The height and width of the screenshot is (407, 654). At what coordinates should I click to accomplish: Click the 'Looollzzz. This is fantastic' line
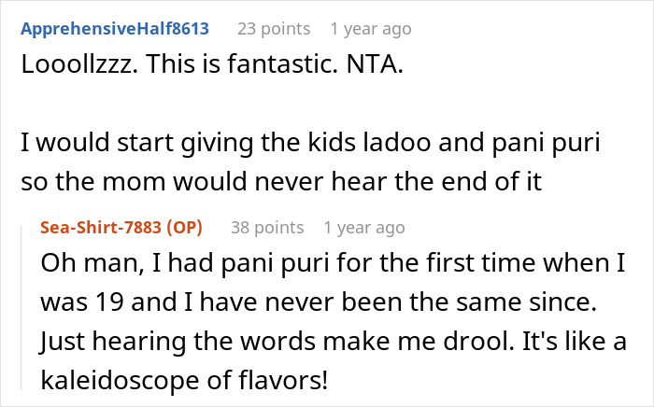tap(212, 64)
